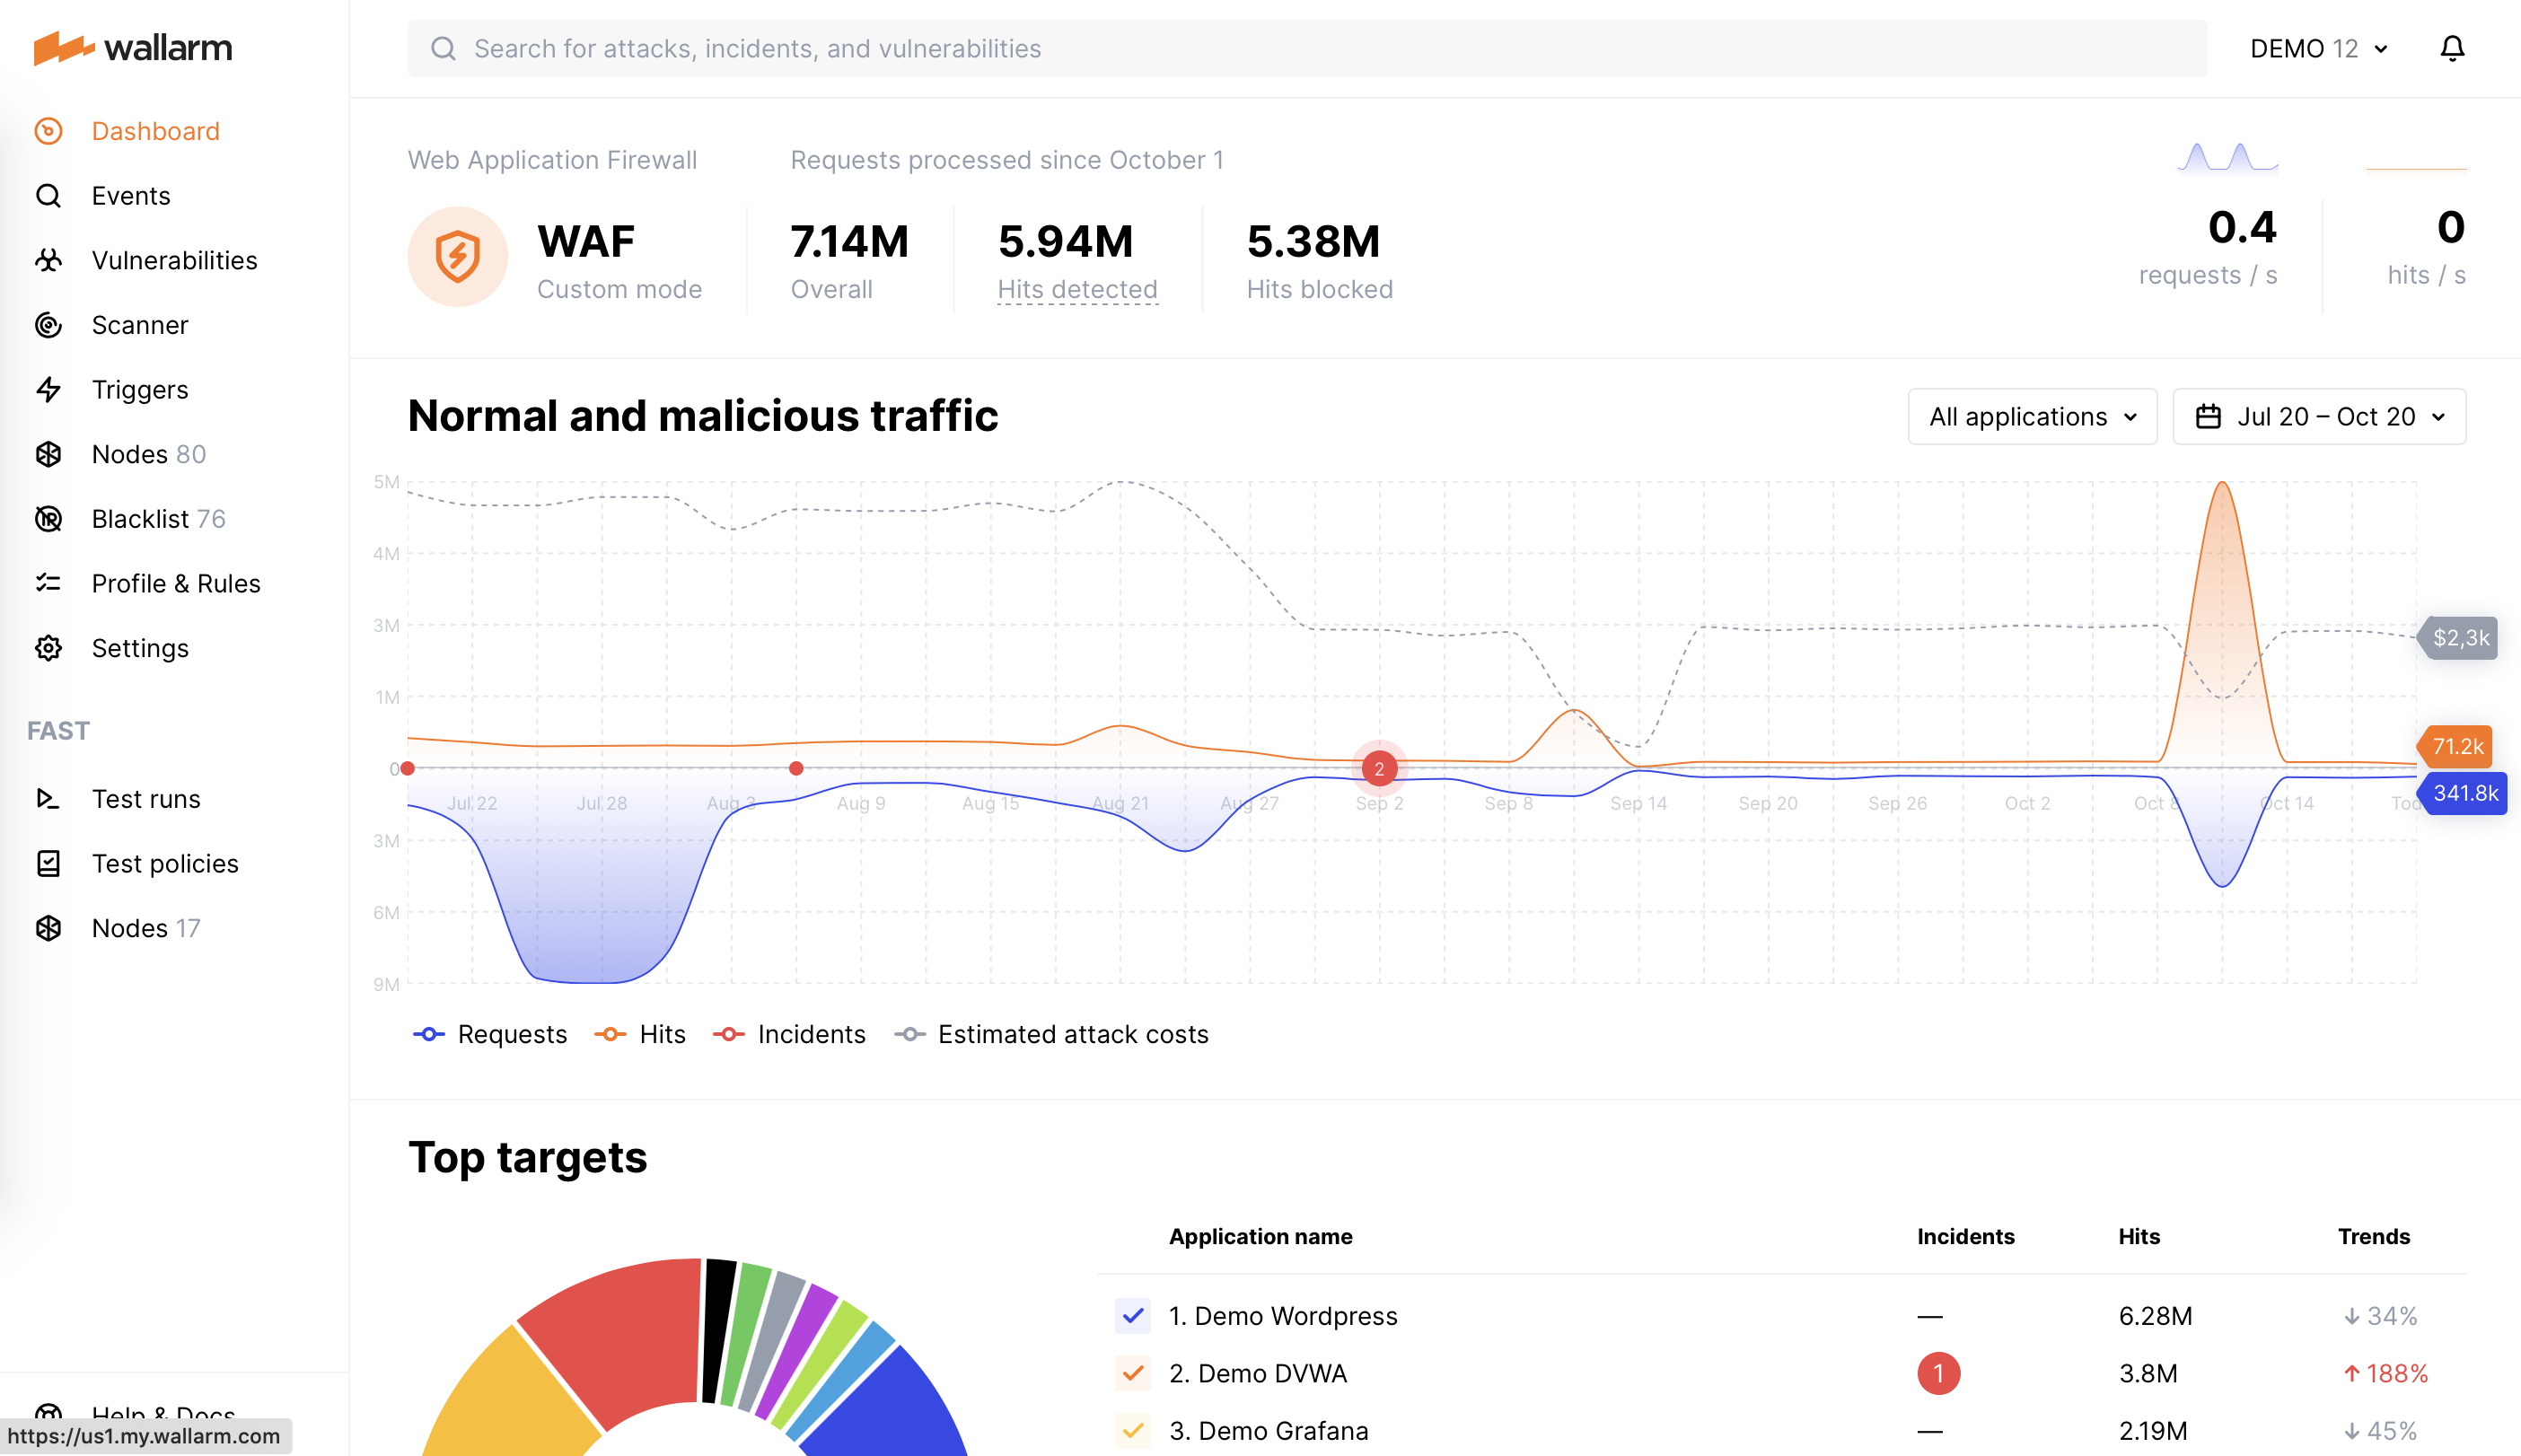This screenshot has height=1456, width=2521.
Task: Click the notification bell icon
Action: point(2451,48)
